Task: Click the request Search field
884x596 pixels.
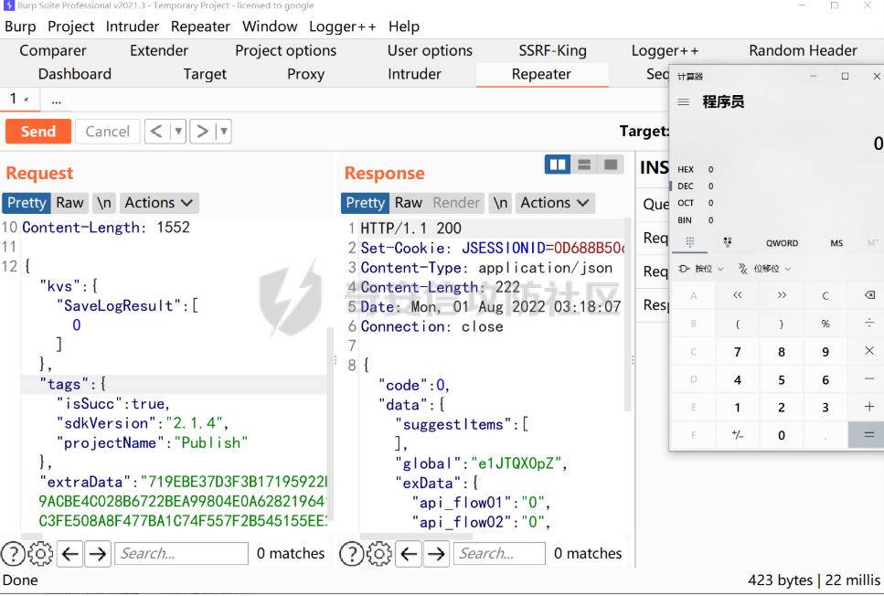Action: [x=182, y=554]
